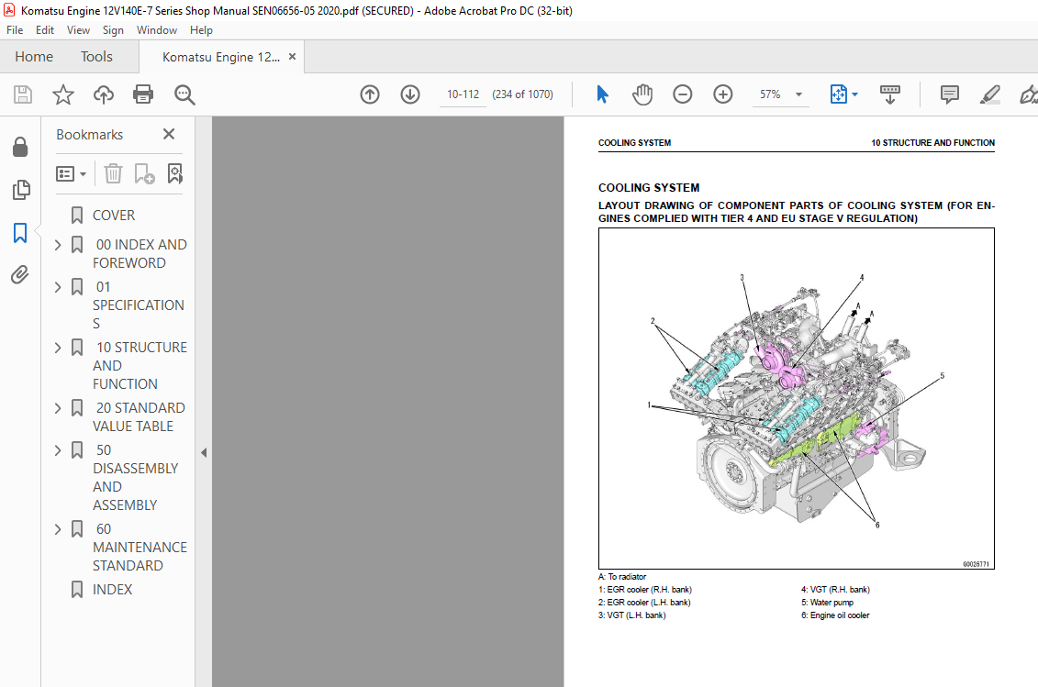The width and height of the screenshot is (1038, 687).
Task: Select the Highlight text pen tool
Action: pyautogui.click(x=989, y=94)
